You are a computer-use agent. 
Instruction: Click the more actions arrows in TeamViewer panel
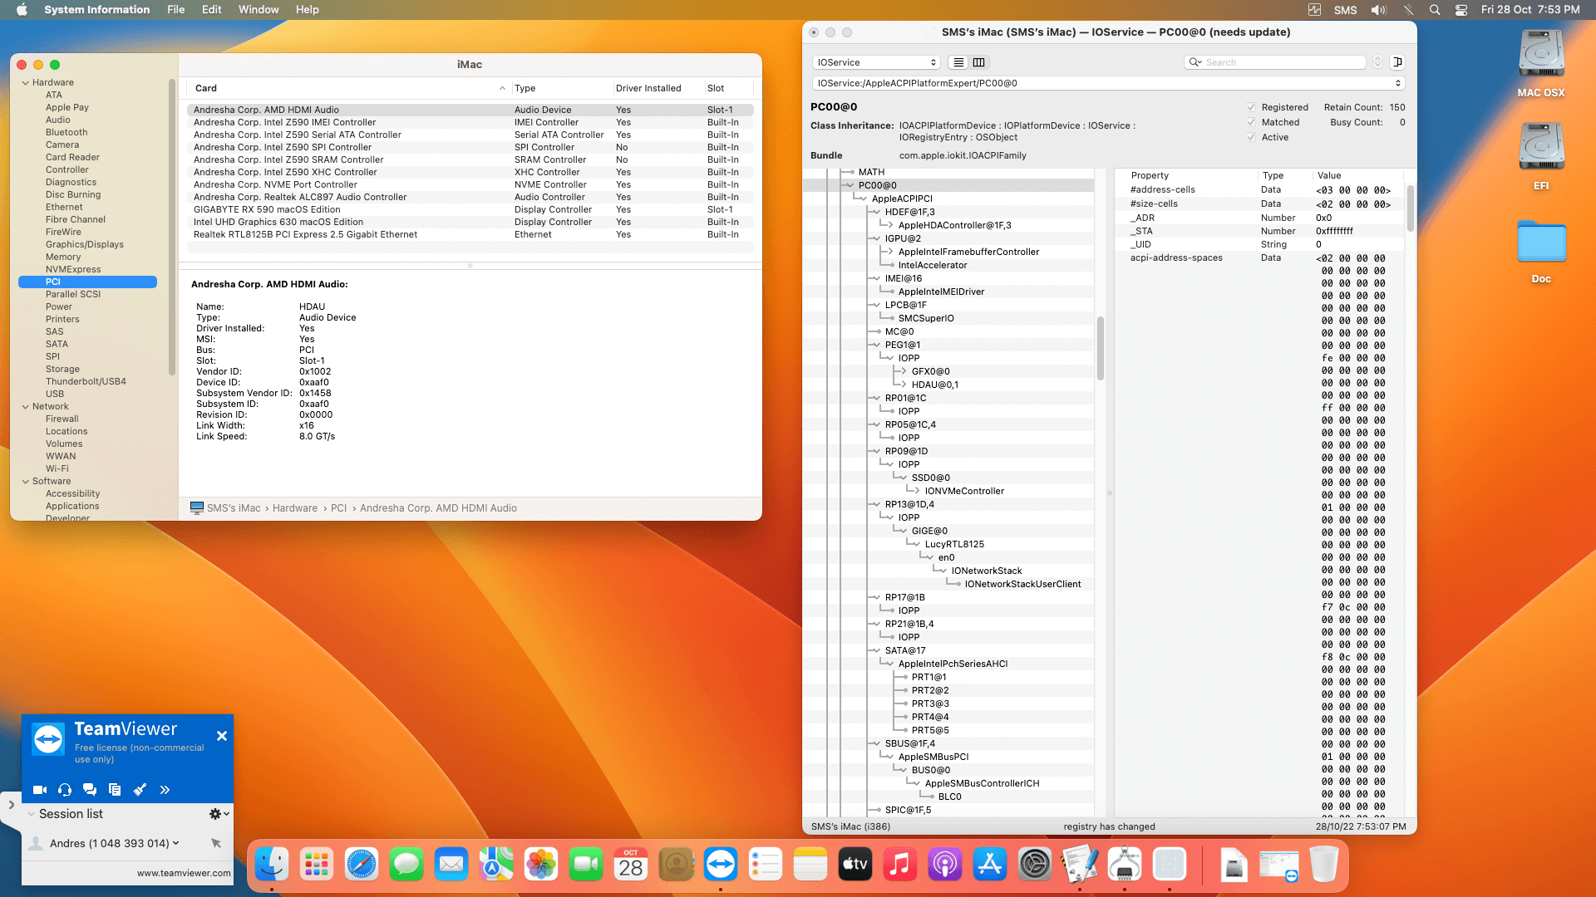165,790
